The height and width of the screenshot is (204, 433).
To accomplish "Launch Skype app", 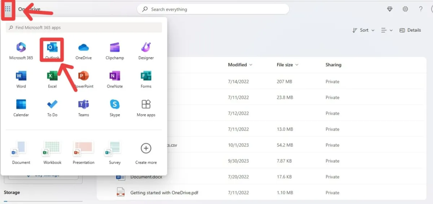I will pyautogui.click(x=115, y=108).
